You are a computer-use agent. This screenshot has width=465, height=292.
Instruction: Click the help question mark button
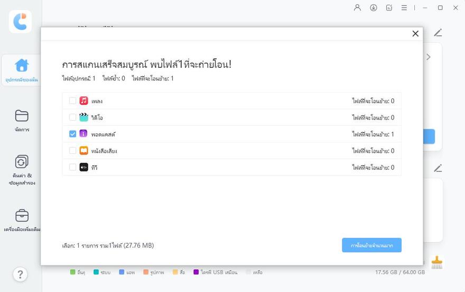tap(20, 275)
